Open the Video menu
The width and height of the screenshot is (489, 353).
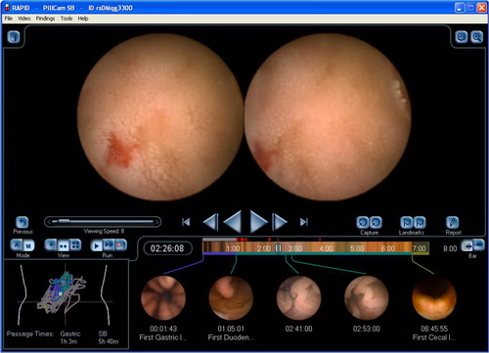(23, 19)
